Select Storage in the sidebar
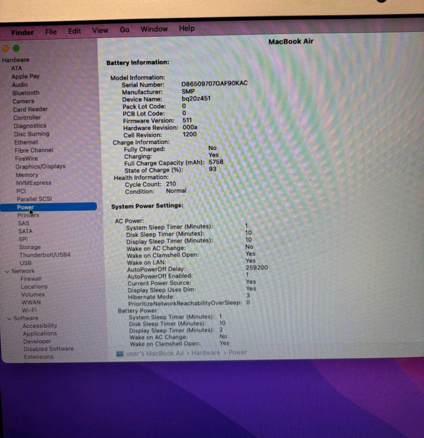 (30, 247)
